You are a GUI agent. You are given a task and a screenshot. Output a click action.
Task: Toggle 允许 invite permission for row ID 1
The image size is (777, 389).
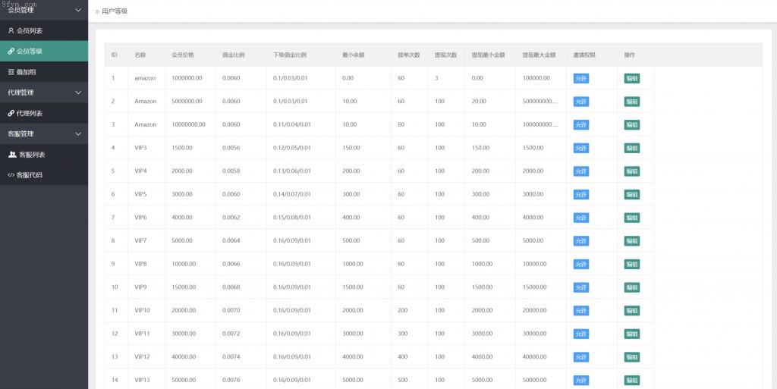pyautogui.click(x=580, y=78)
